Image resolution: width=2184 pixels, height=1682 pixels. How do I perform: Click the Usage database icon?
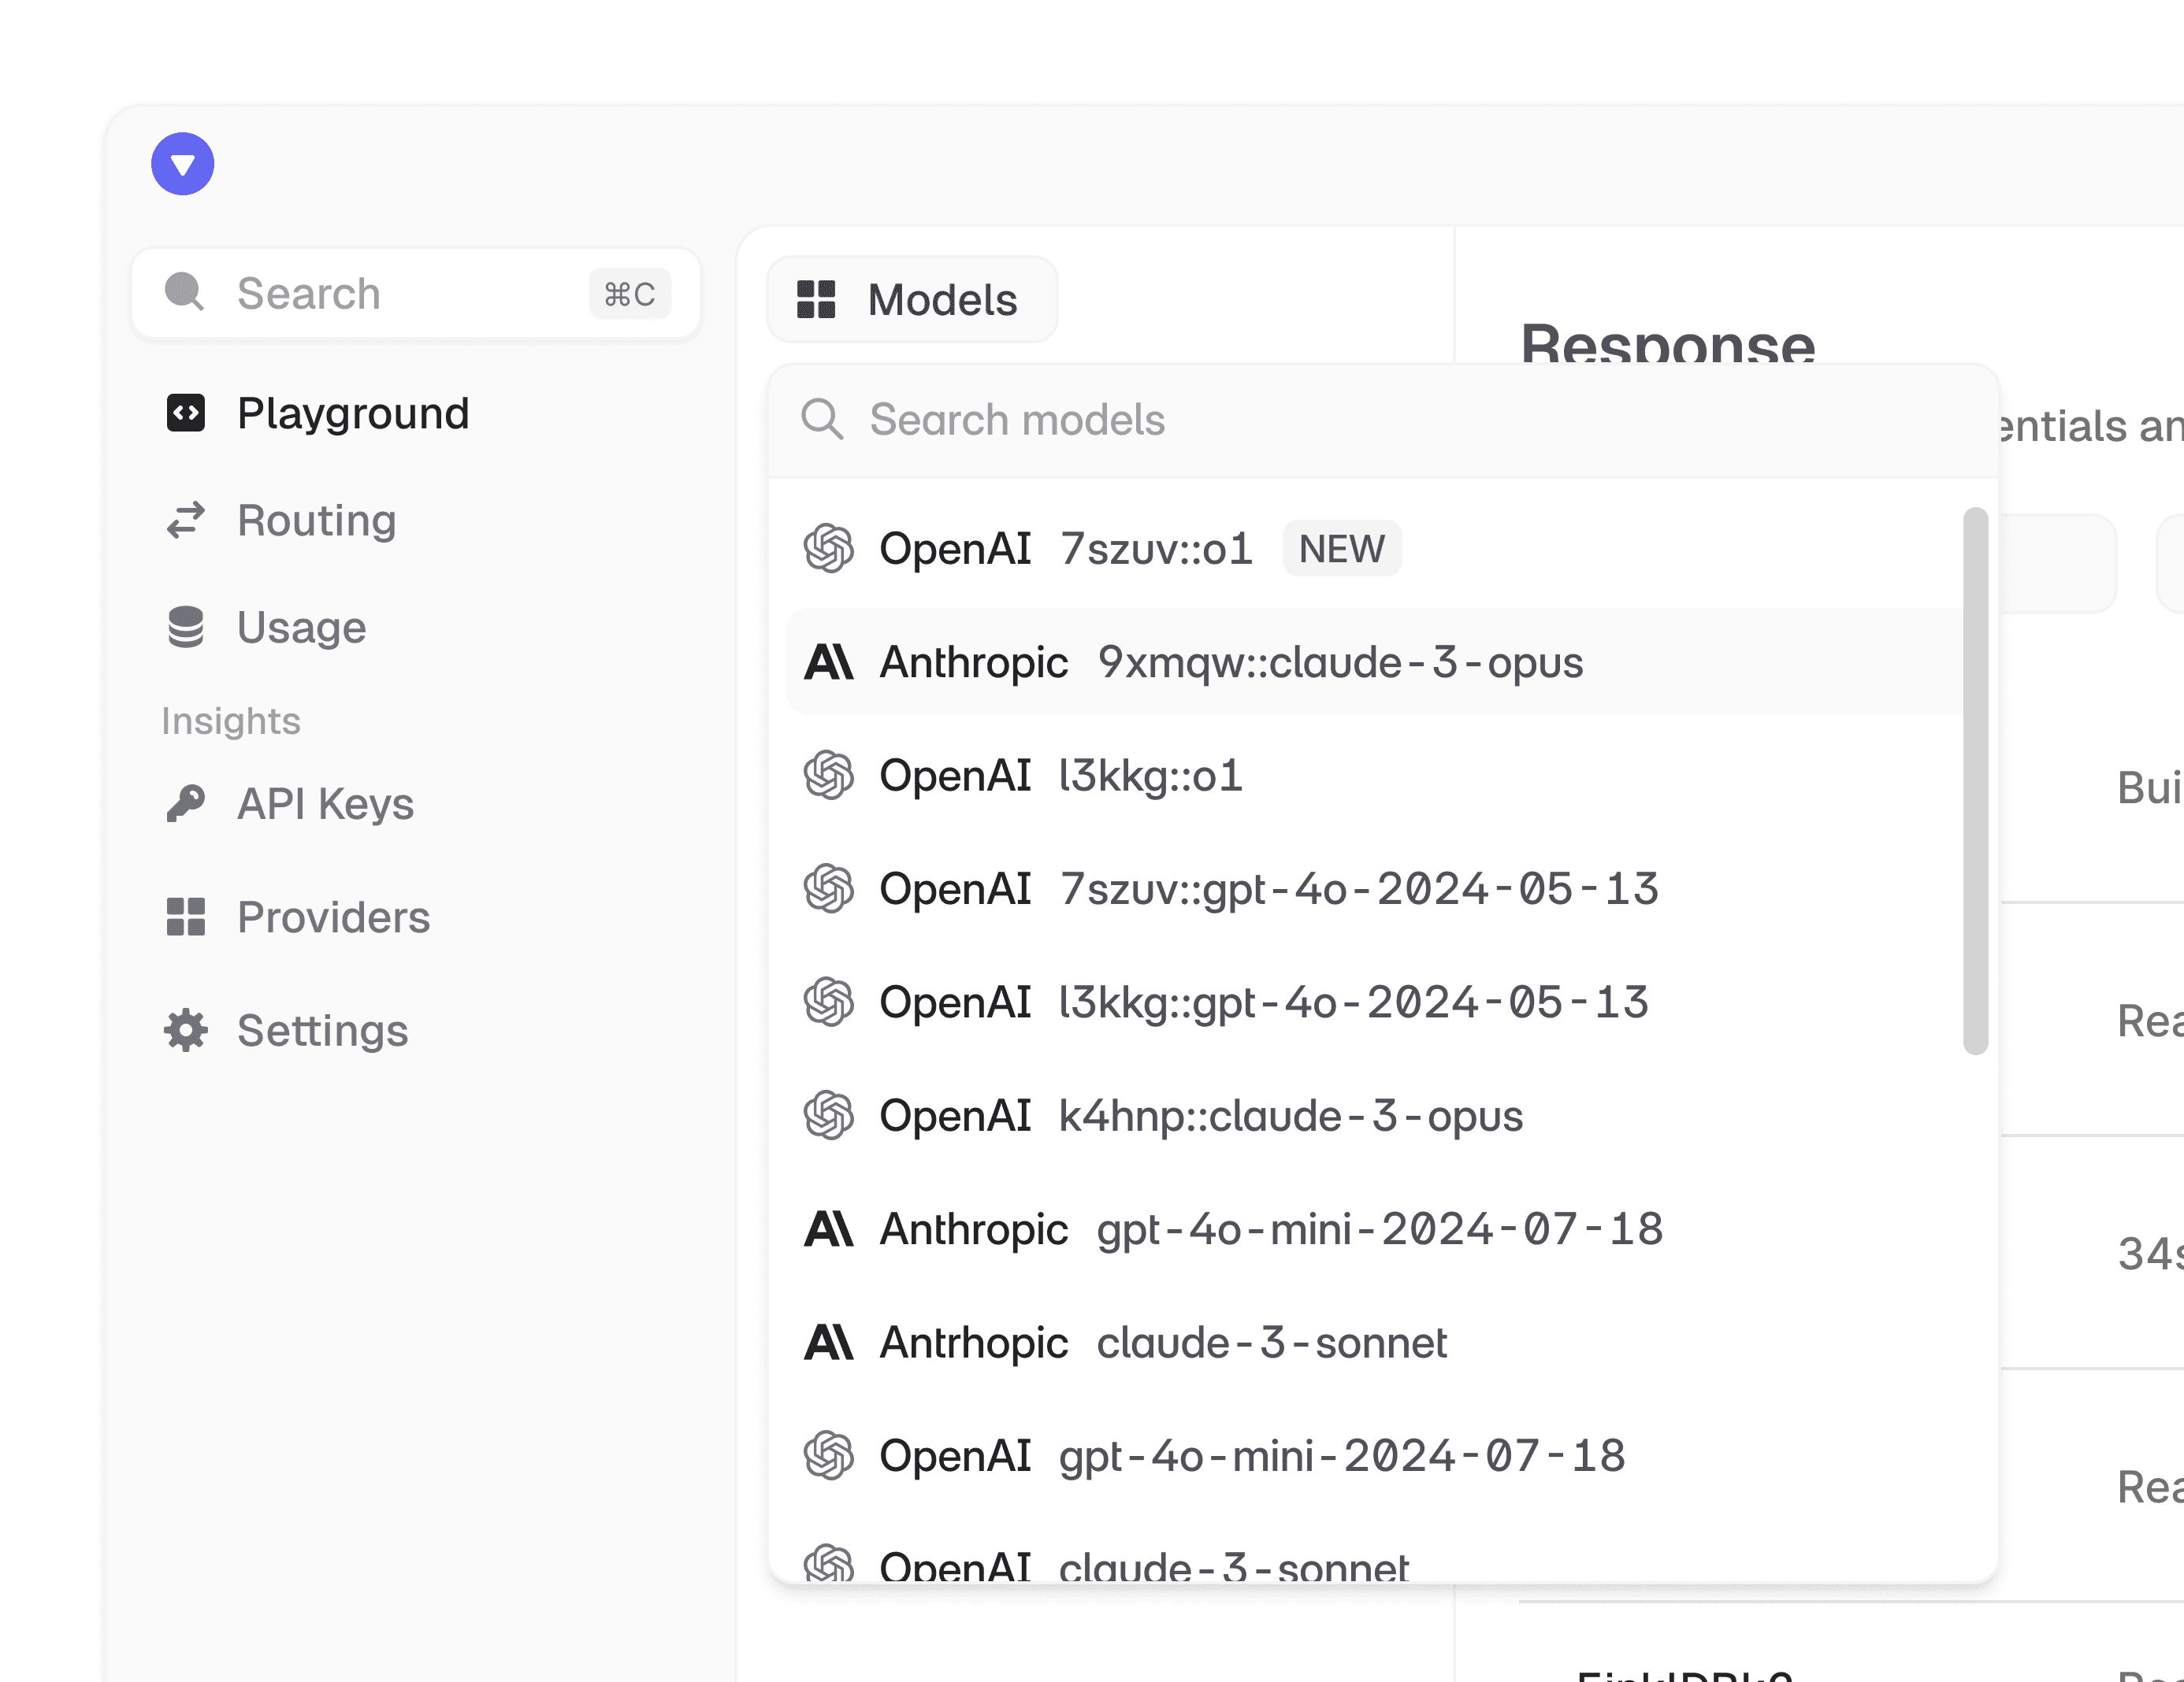click(x=186, y=628)
